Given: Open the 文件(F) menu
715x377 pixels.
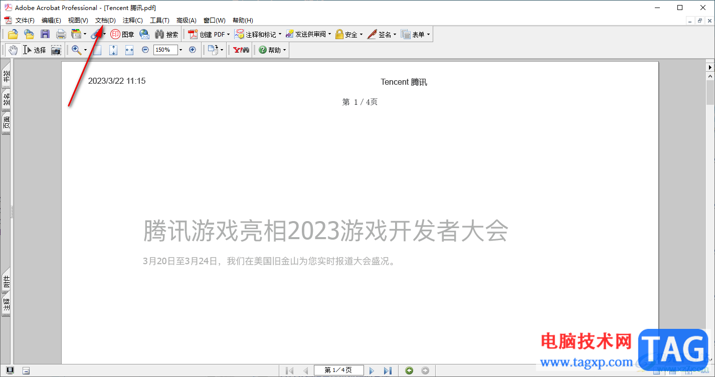Looking at the screenshot, I should point(25,20).
